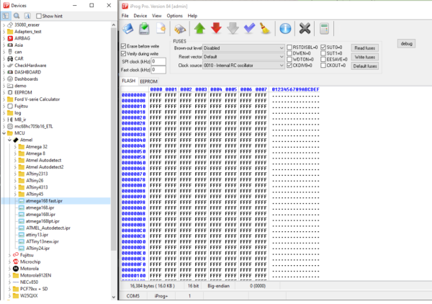Screen dimensions: 432x304
Task: Toggle the CKOUT=0 fuse checkbox
Action: 323,66
